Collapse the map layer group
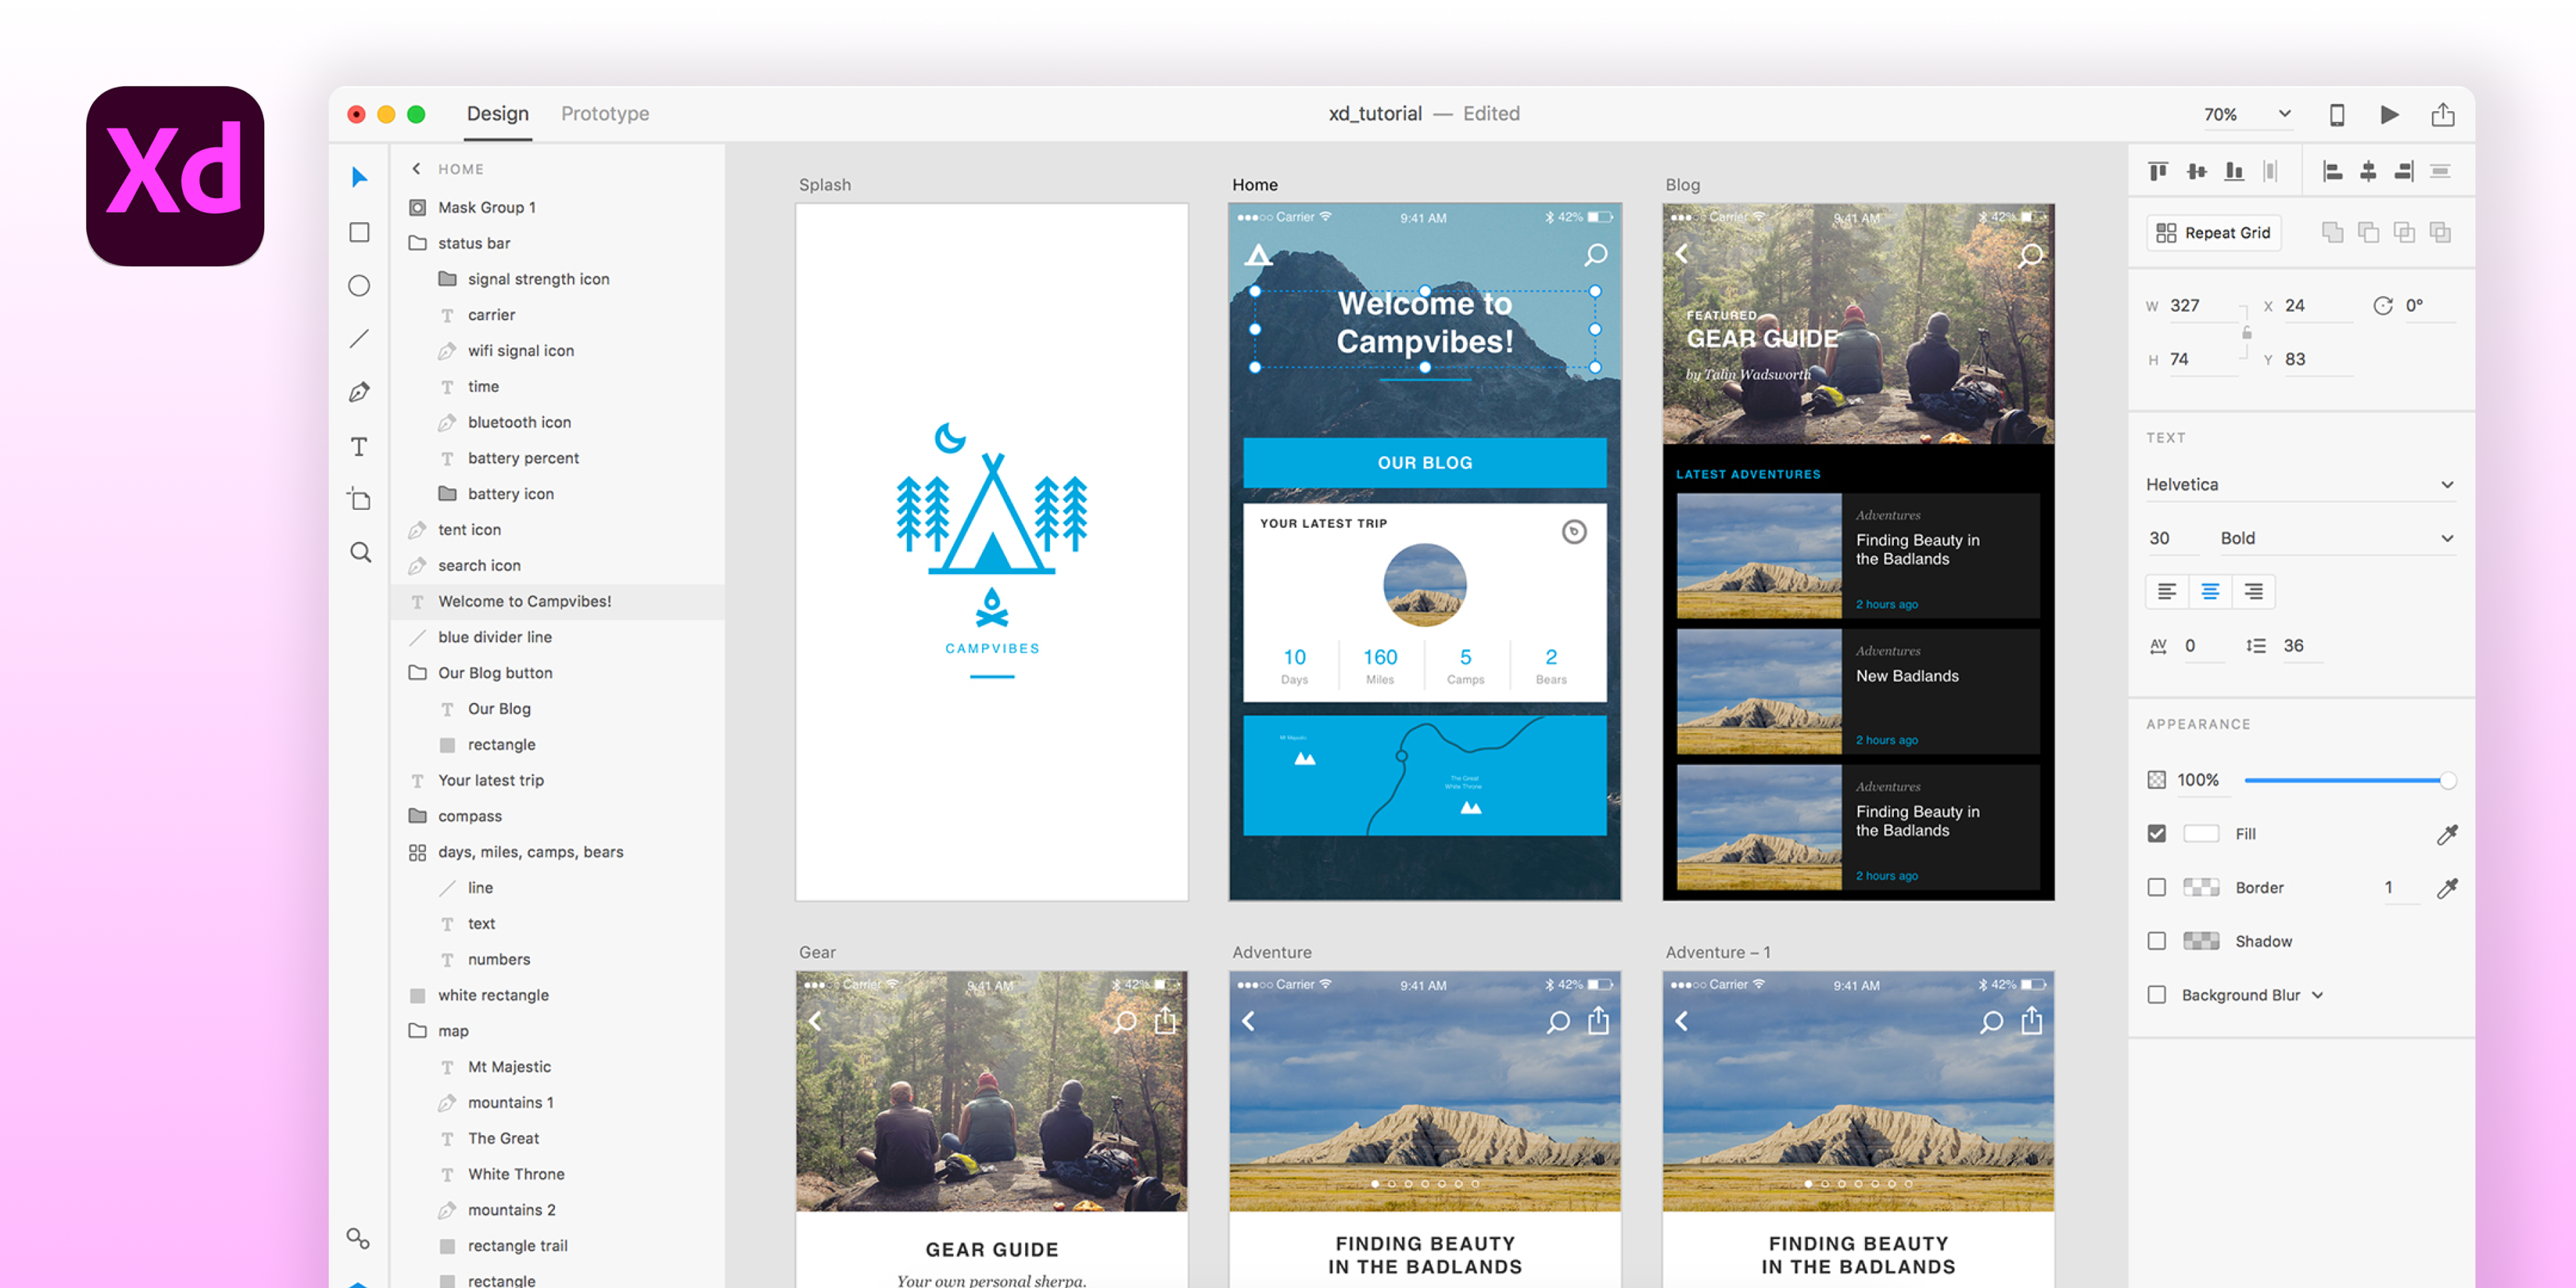This screenshot has width=2576, height=1288. pyautogui.click(x=418, y=1032)
